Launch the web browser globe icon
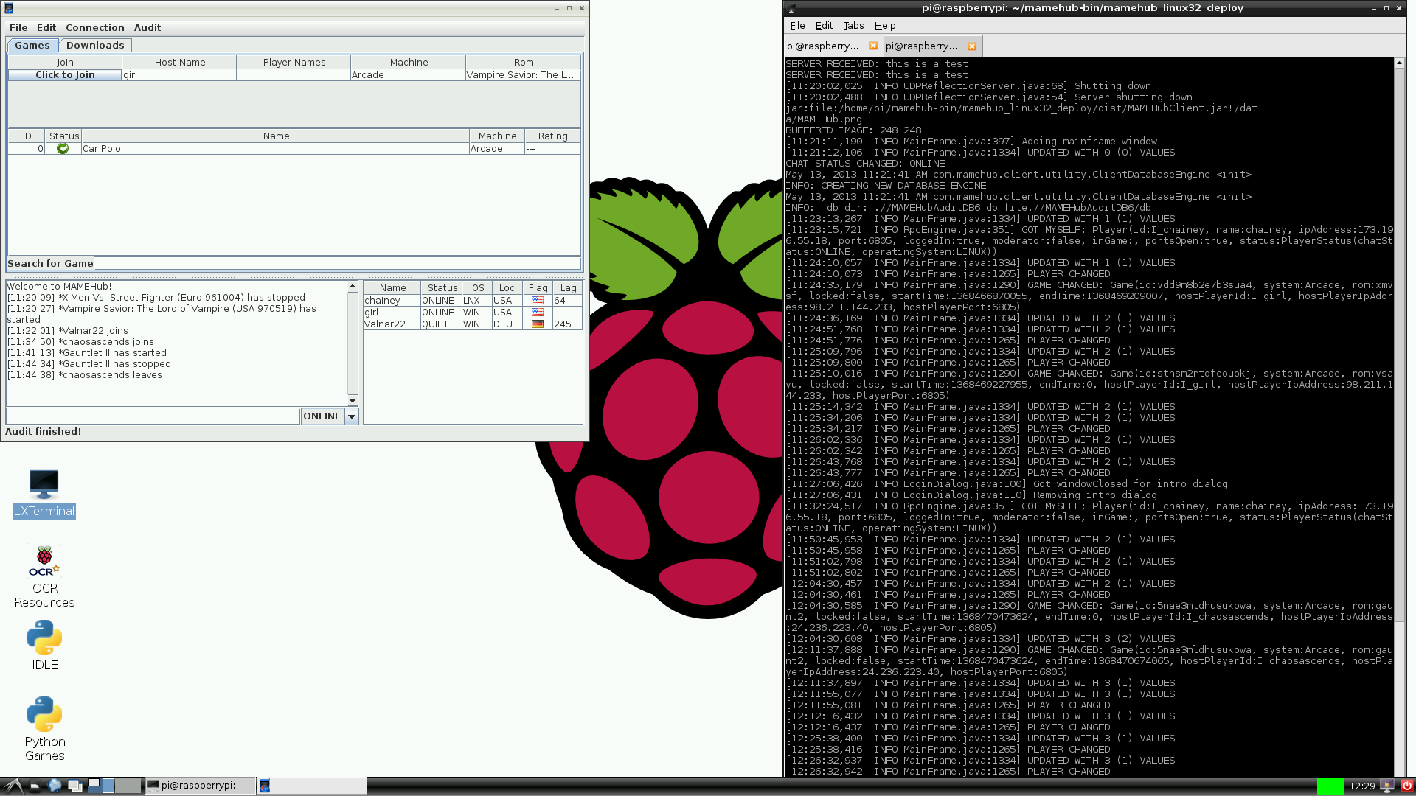Viewport: 1416px width, 796px height. [x=55, y=786]
